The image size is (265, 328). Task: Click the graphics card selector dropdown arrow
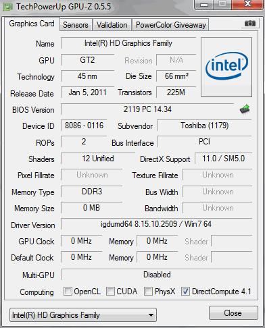pyautogui.click(x=151, y=315)
